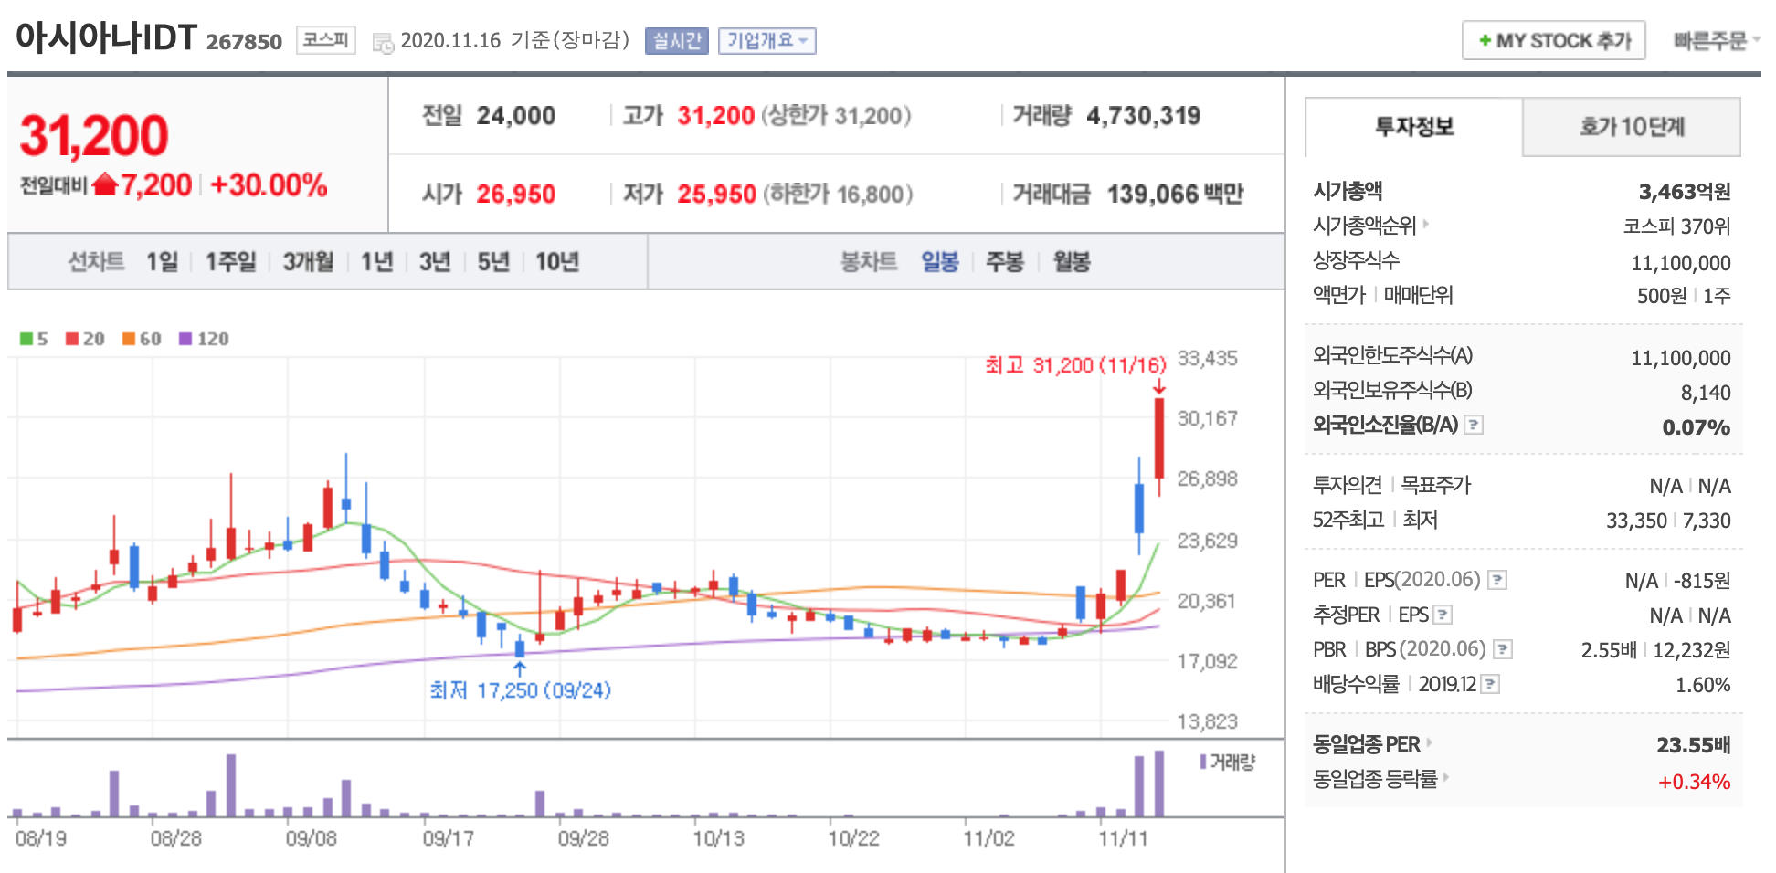
Task: Click the 상장주식수 value 11,100,000
Action: (1681, 263)
